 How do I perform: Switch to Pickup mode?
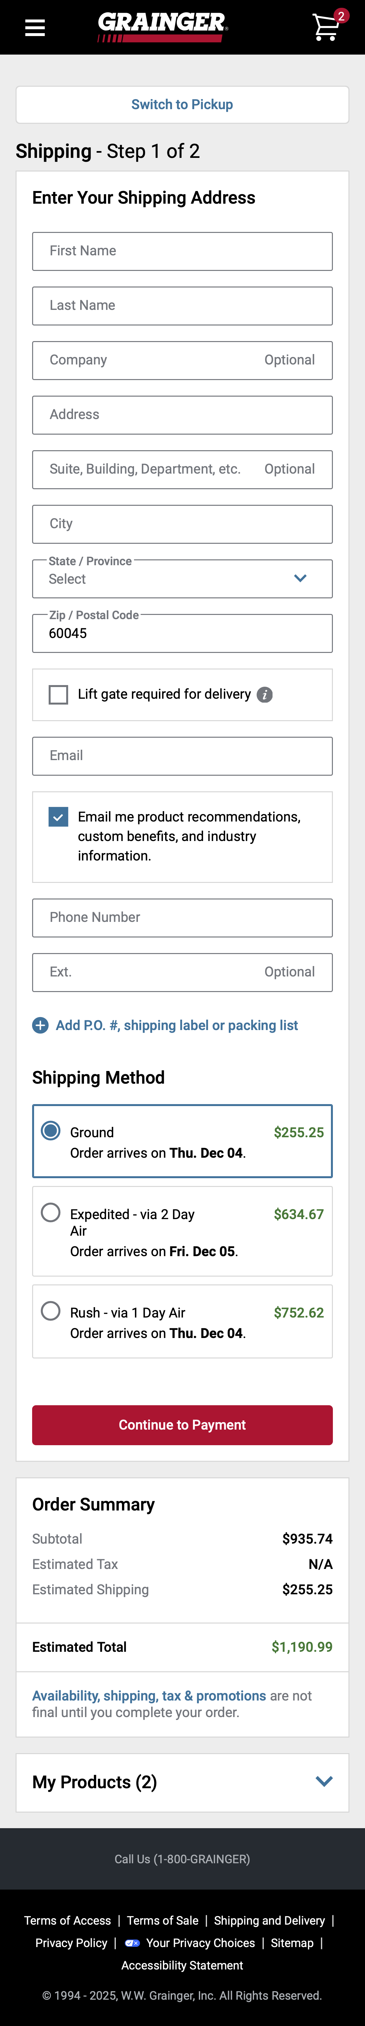tap(182, 105)
